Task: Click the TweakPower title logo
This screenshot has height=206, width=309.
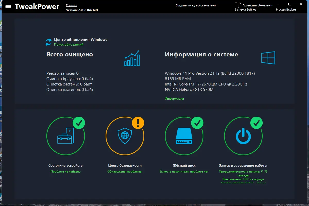Action: (37, 6)
